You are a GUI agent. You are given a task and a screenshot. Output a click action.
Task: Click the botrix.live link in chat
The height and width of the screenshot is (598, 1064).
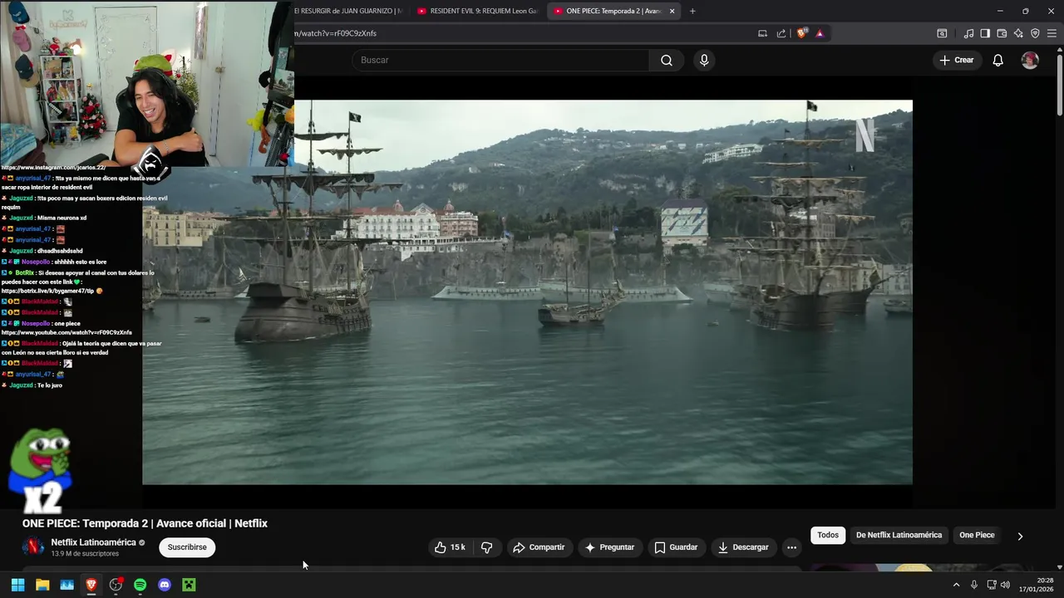(x=47, y=292)
